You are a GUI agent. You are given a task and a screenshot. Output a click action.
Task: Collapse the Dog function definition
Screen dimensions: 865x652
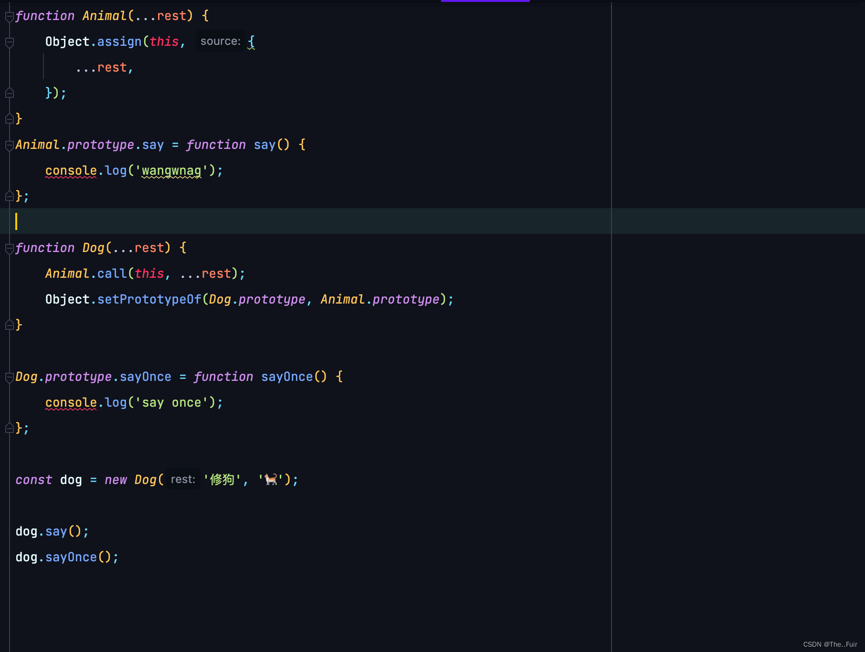[9, 247]
